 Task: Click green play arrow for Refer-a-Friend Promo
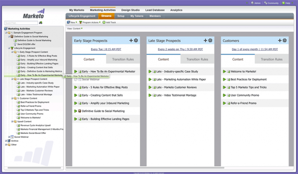224,103
